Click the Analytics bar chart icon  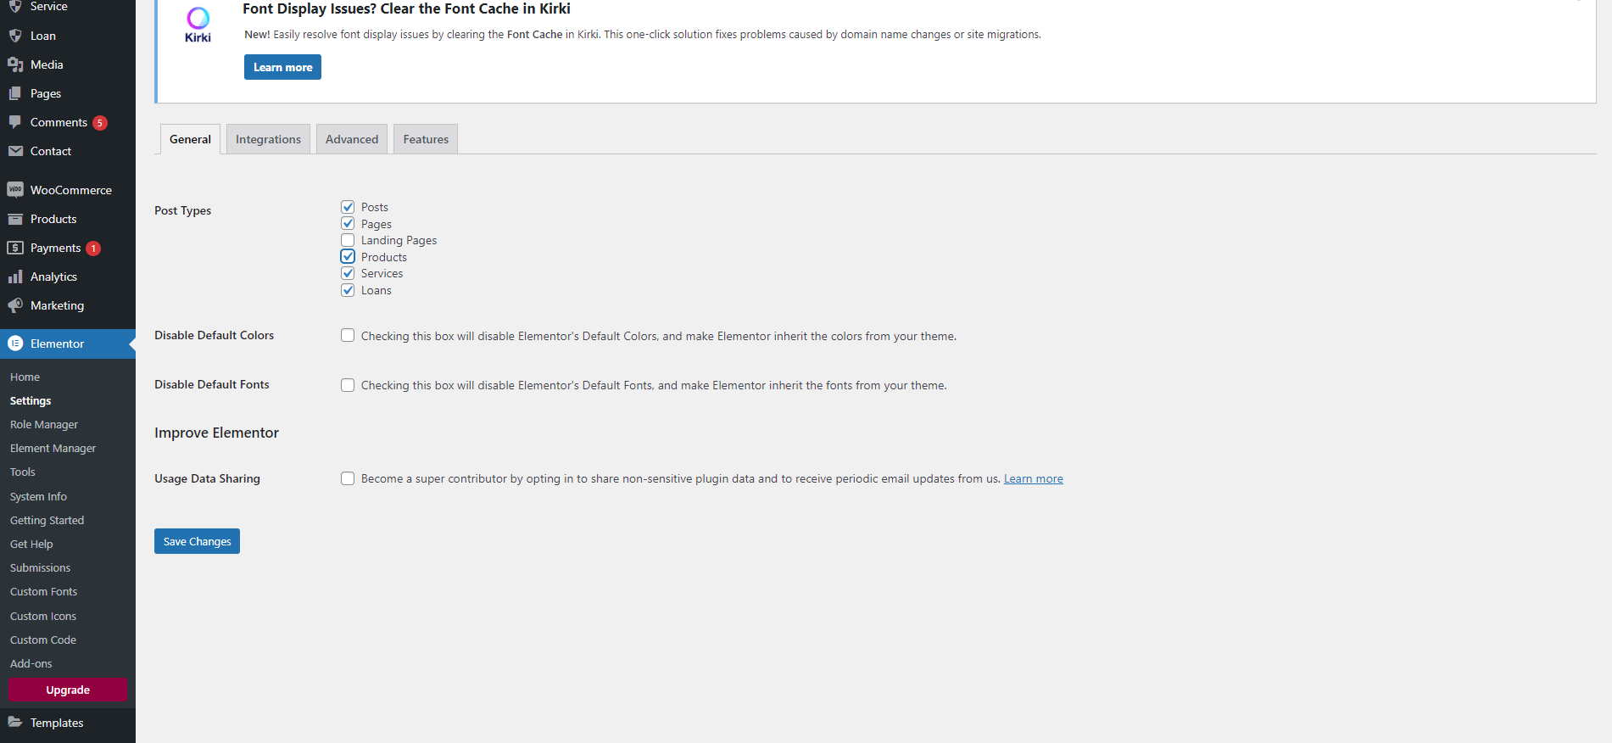tap(15, 277)
